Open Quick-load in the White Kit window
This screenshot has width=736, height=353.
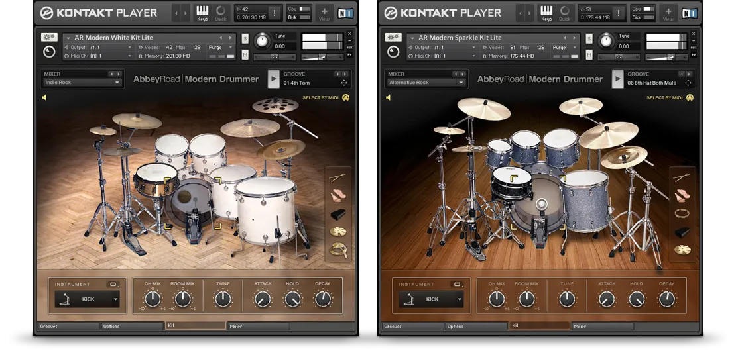coord(220,13)
